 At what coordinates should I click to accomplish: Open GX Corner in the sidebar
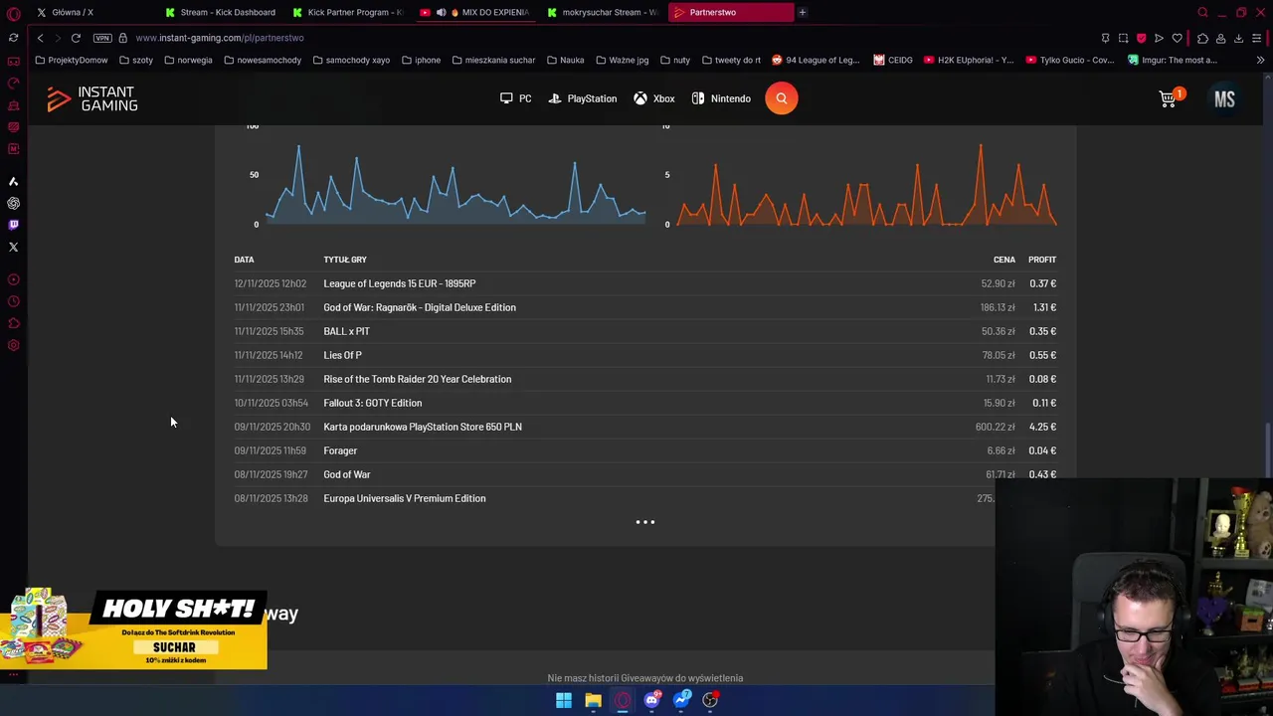(13, 62)
